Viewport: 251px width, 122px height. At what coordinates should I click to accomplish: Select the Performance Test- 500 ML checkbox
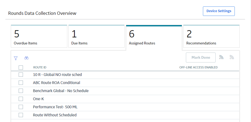(21, 107)
